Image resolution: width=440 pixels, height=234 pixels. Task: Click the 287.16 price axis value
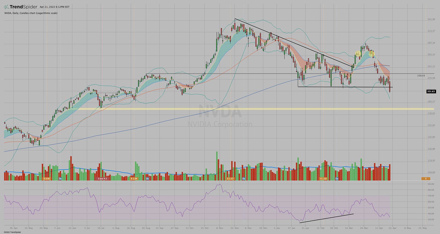431,43
